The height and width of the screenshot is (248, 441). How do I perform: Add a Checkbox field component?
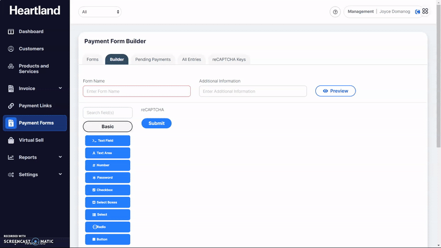click(107, 190)
